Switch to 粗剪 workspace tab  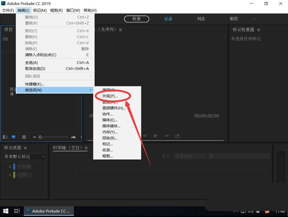pyautogui.click(x=234, y=19)
